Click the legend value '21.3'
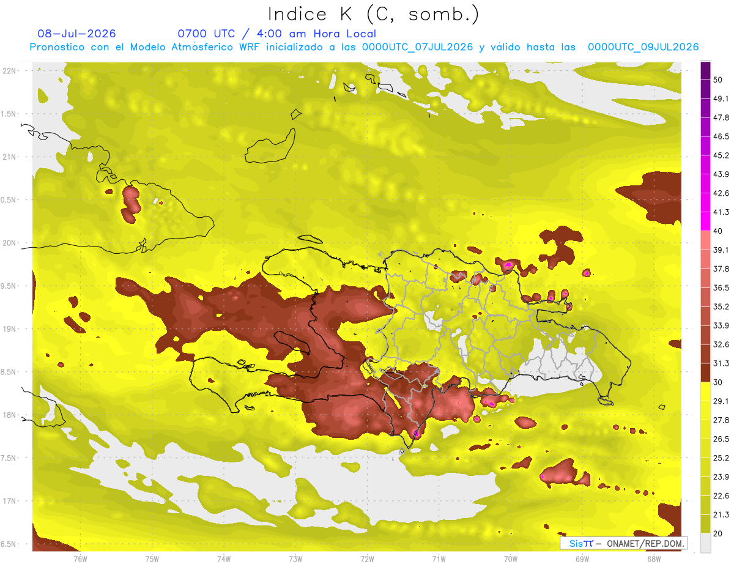This screenshot has height=567, width=734. [721, 515]
